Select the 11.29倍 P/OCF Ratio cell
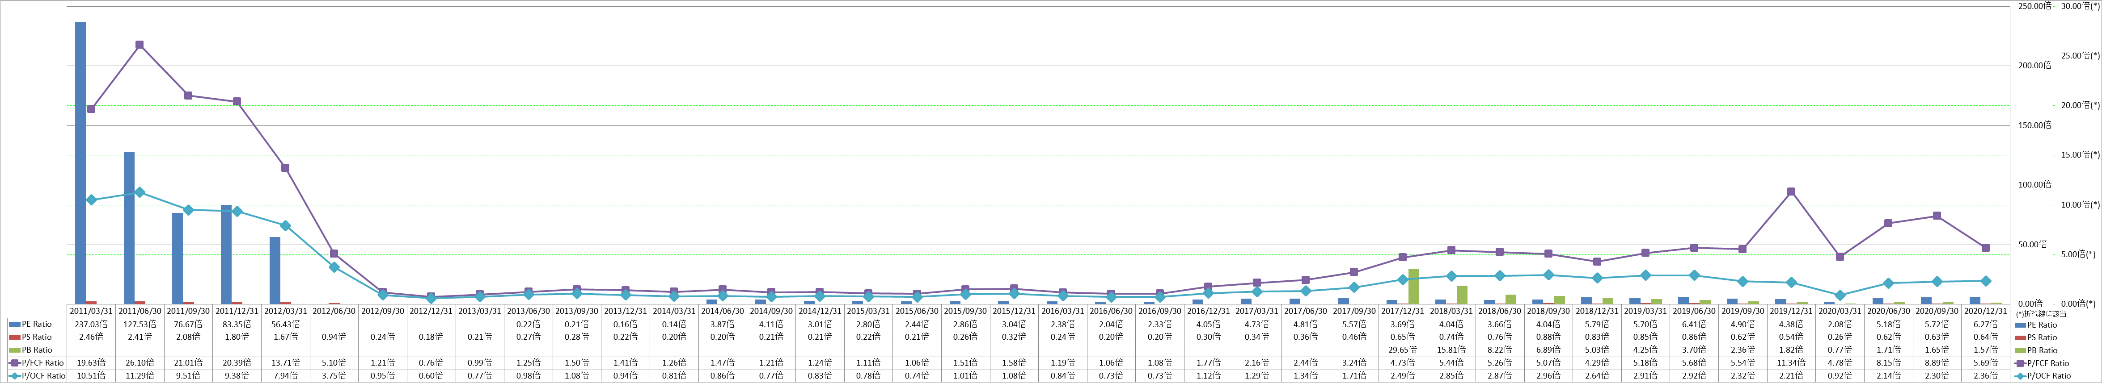 point(140,376)
